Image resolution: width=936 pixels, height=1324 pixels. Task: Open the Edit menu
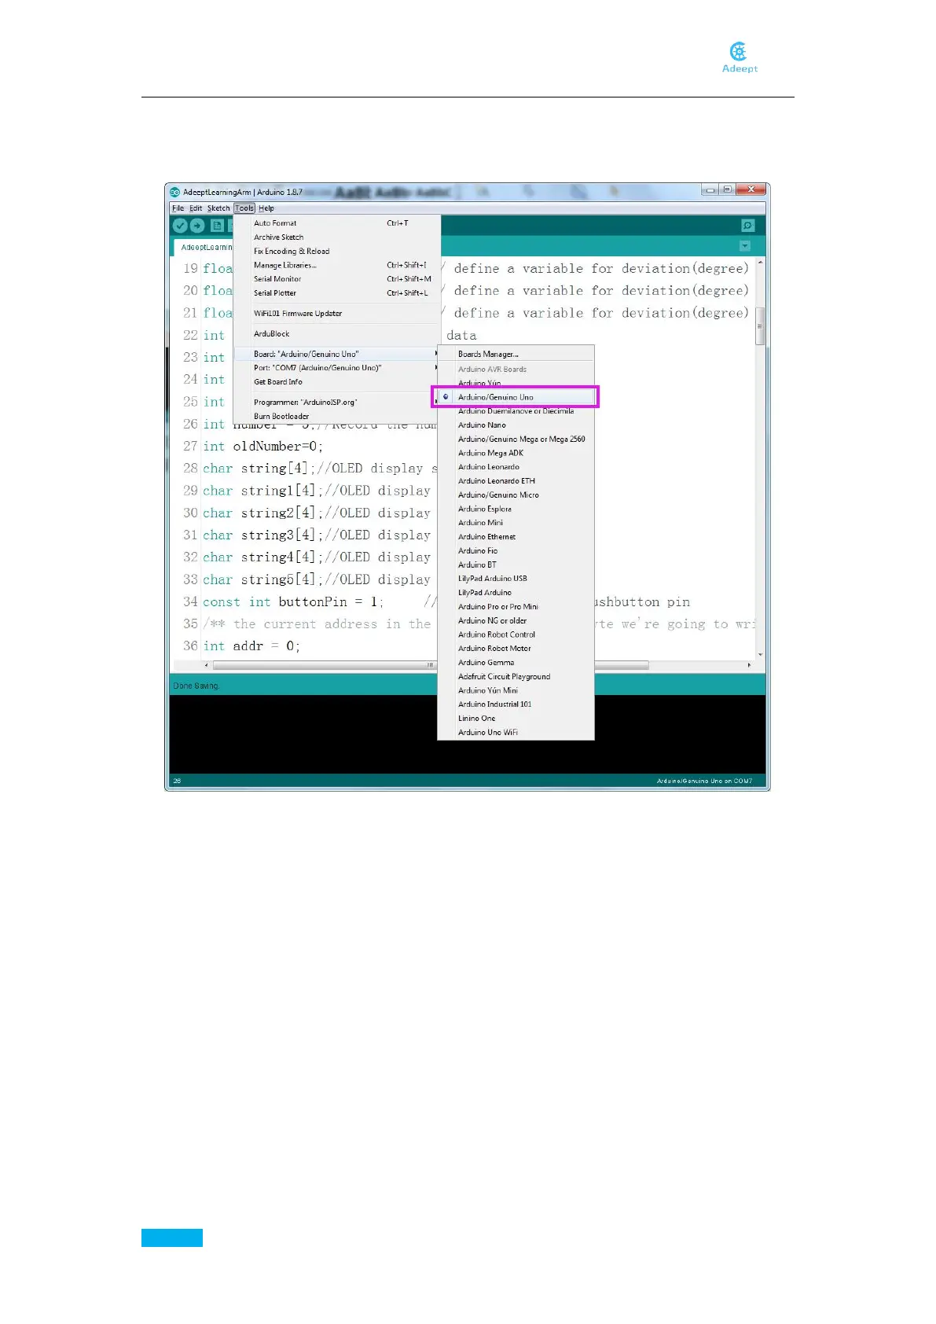point(196,208)
